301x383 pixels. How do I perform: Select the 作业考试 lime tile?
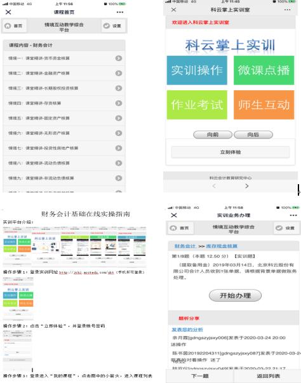(x=197, y=105)
